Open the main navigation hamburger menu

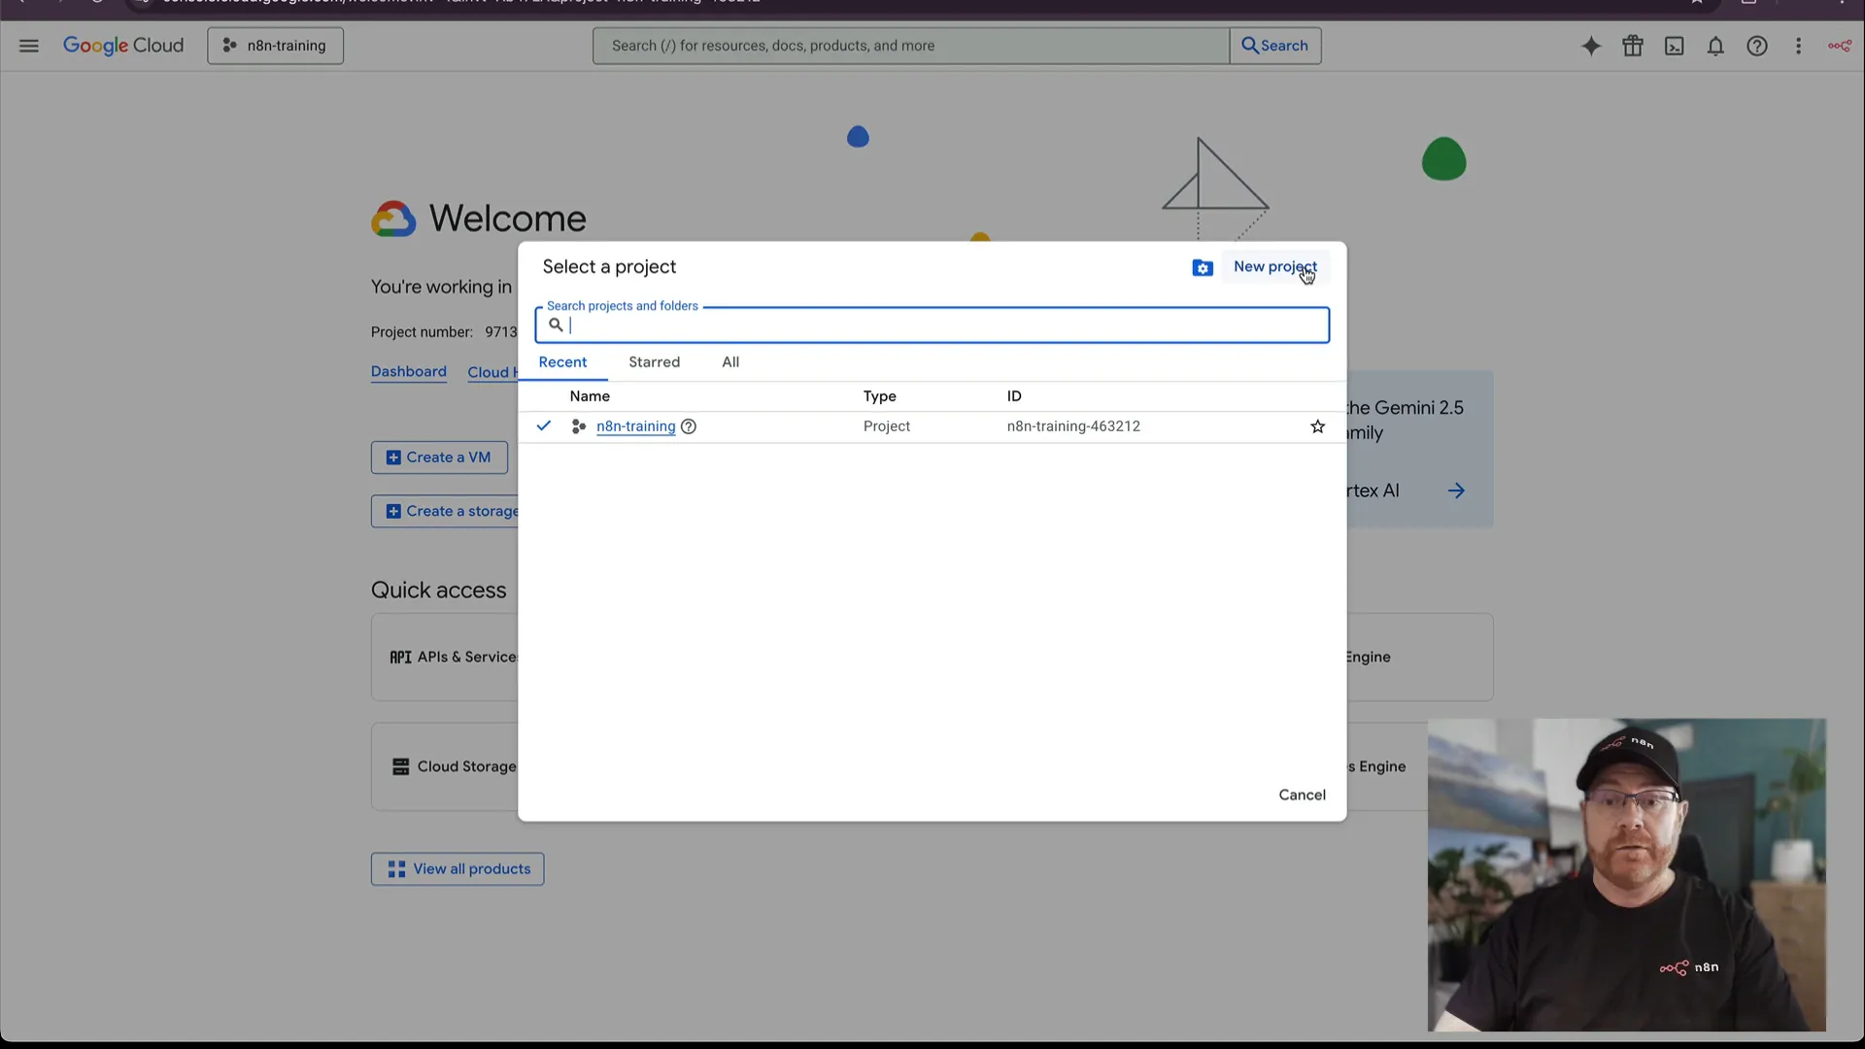(28, 46)
